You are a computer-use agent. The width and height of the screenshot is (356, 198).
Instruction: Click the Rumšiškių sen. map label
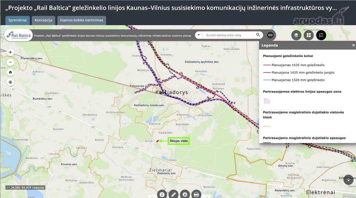(x=43, y=98)
